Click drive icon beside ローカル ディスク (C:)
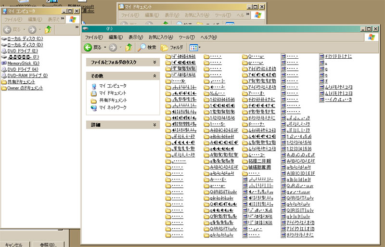 point(4,39)
